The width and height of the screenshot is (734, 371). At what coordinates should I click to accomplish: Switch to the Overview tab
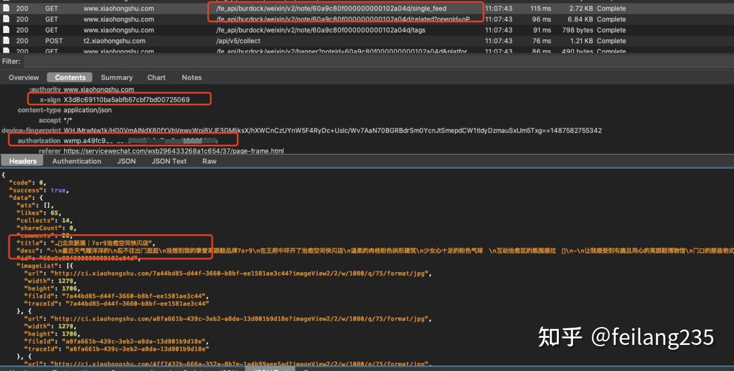(x=24, y=78)
